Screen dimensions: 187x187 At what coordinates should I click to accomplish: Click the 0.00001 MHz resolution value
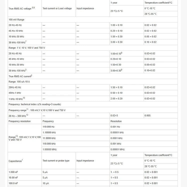click(x=117, y=149)
